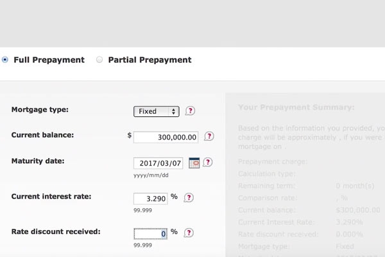
Task: Click the Maturity date: label
Action: pos(38,161)
